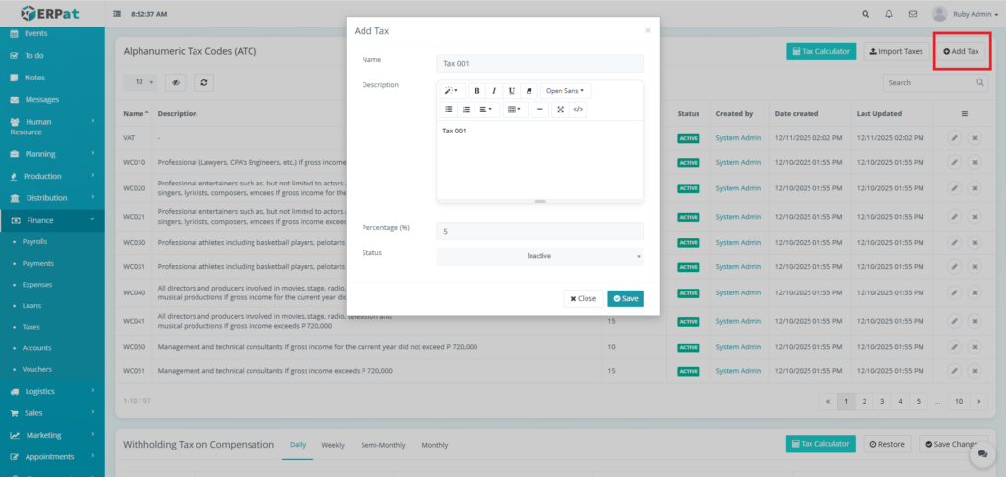Go to page 10 of tax codes
The image size is (1006, 477).
[x=959, y=402]
